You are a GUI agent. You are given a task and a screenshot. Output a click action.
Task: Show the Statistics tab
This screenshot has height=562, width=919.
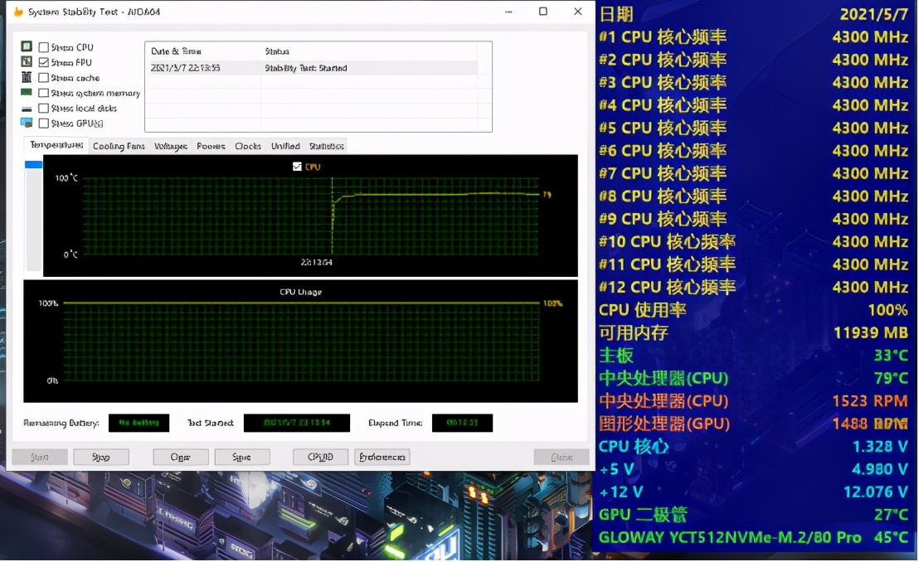(327, 146)
